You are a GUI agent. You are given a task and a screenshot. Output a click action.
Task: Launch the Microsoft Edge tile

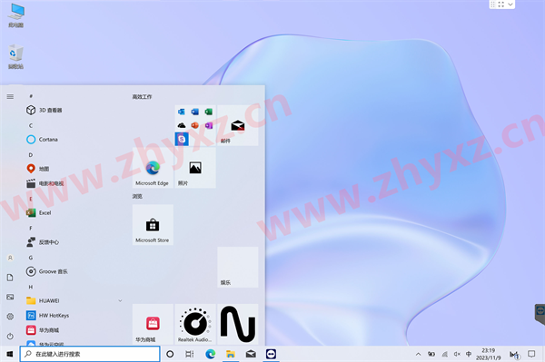153,168
